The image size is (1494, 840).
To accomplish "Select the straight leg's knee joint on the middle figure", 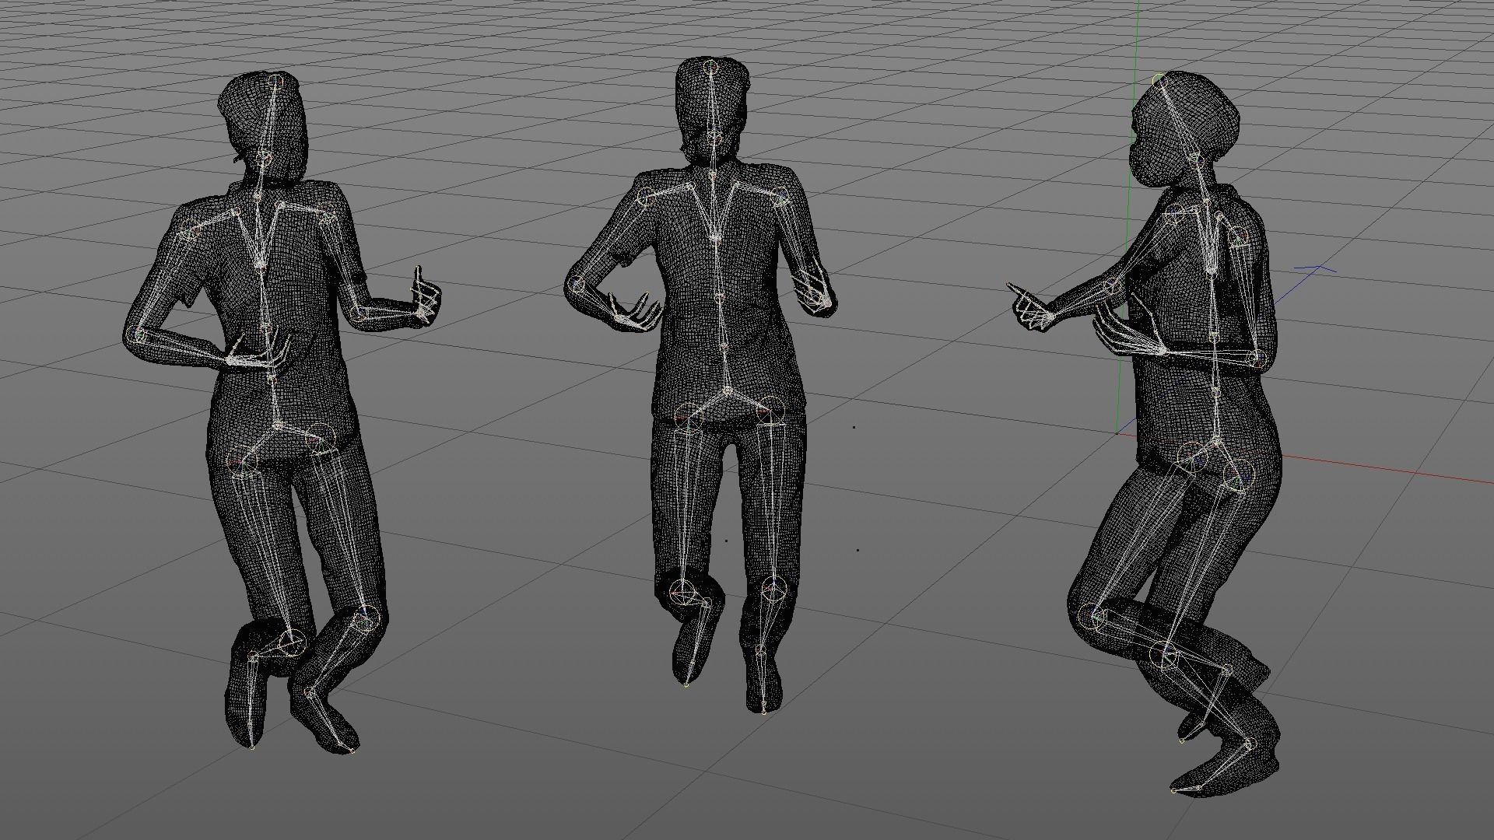I will click(x=772, y=590).
